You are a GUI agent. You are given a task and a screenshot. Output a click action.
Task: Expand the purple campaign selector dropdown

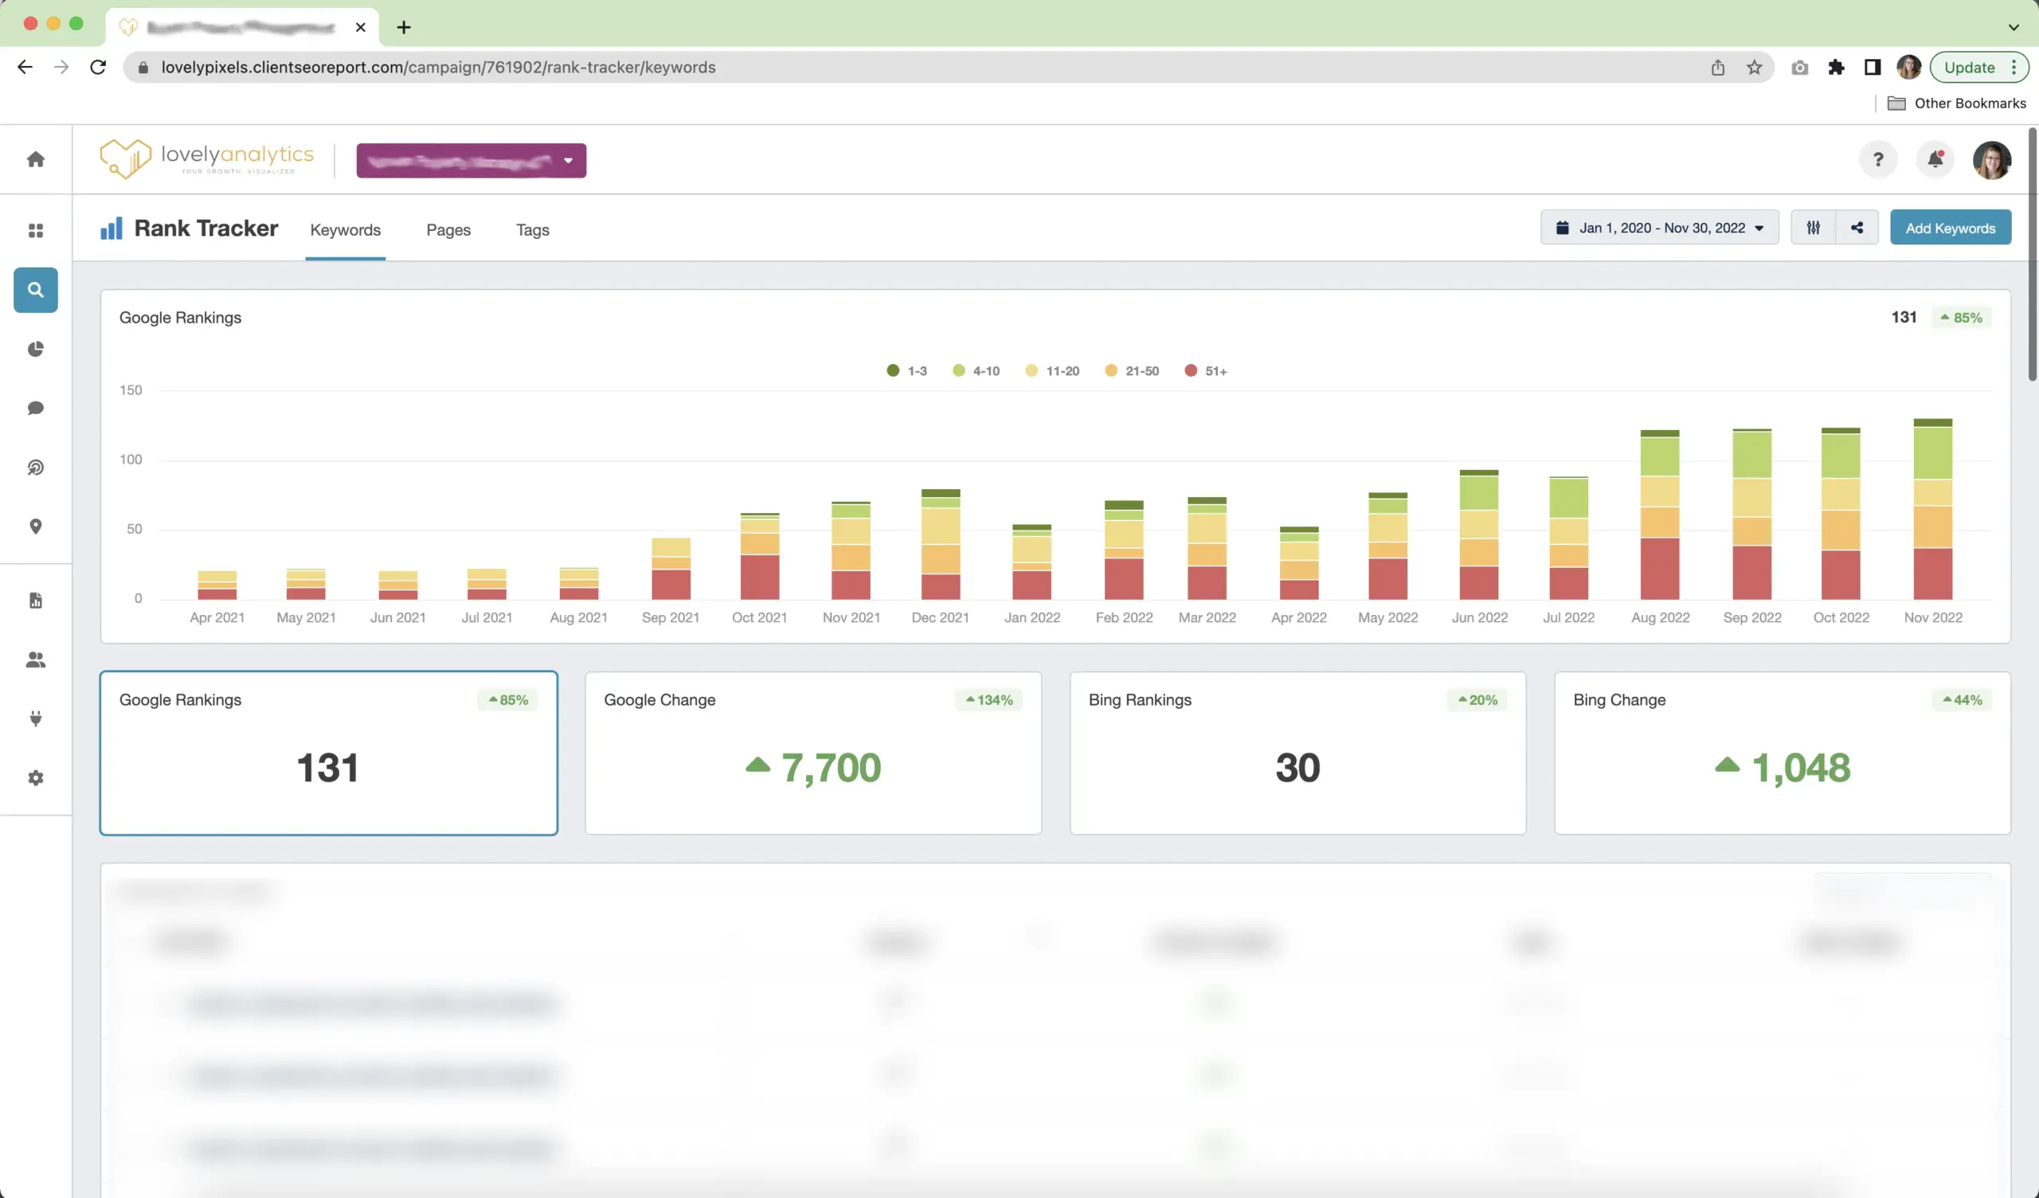pyautogui.click(x=471, y=160)
